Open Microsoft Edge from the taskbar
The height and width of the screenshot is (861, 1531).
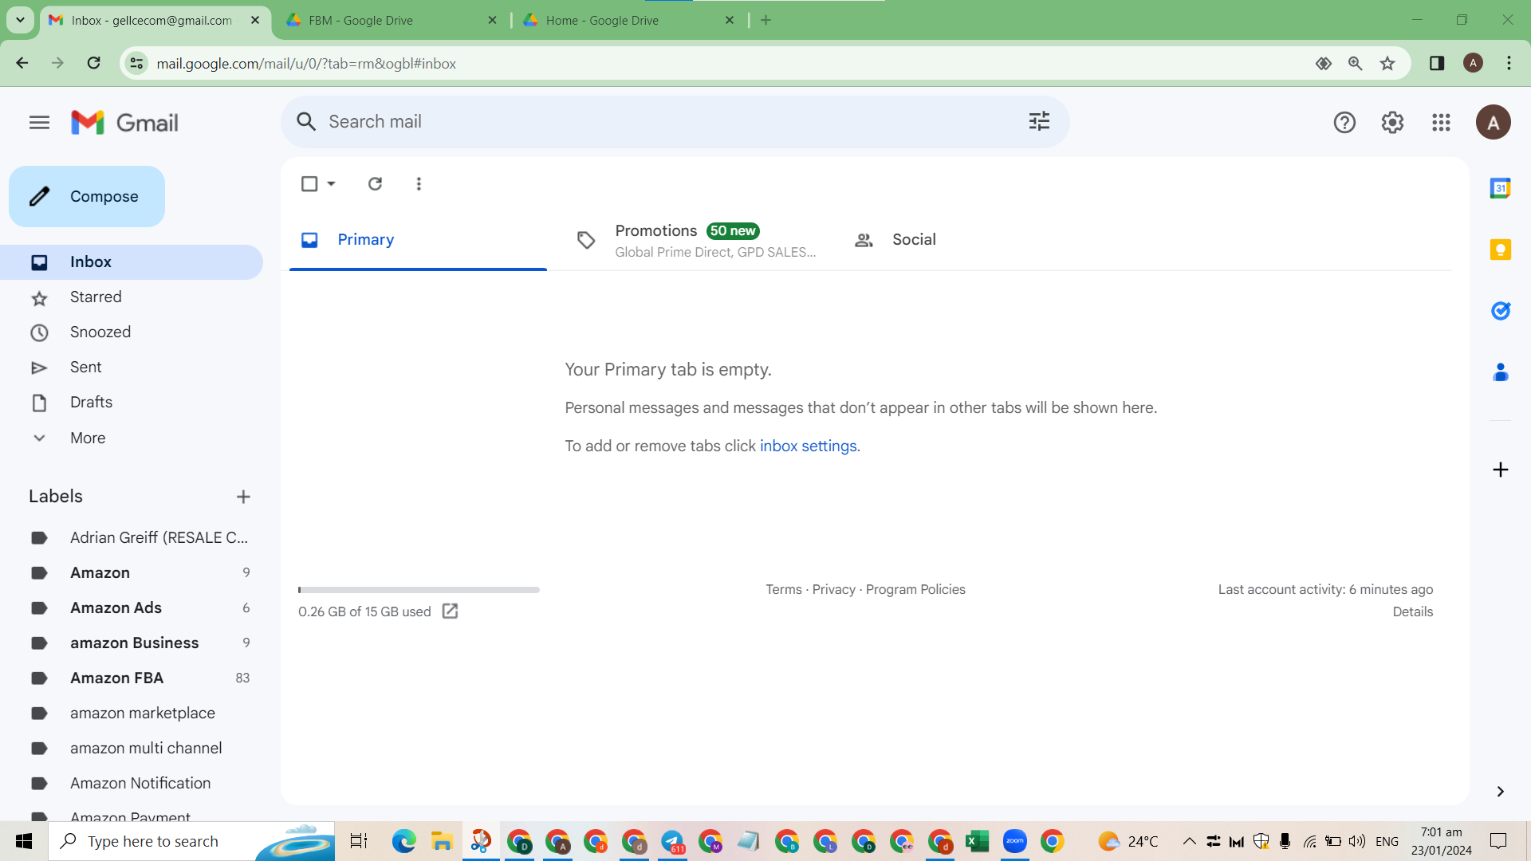pos(403,841)
